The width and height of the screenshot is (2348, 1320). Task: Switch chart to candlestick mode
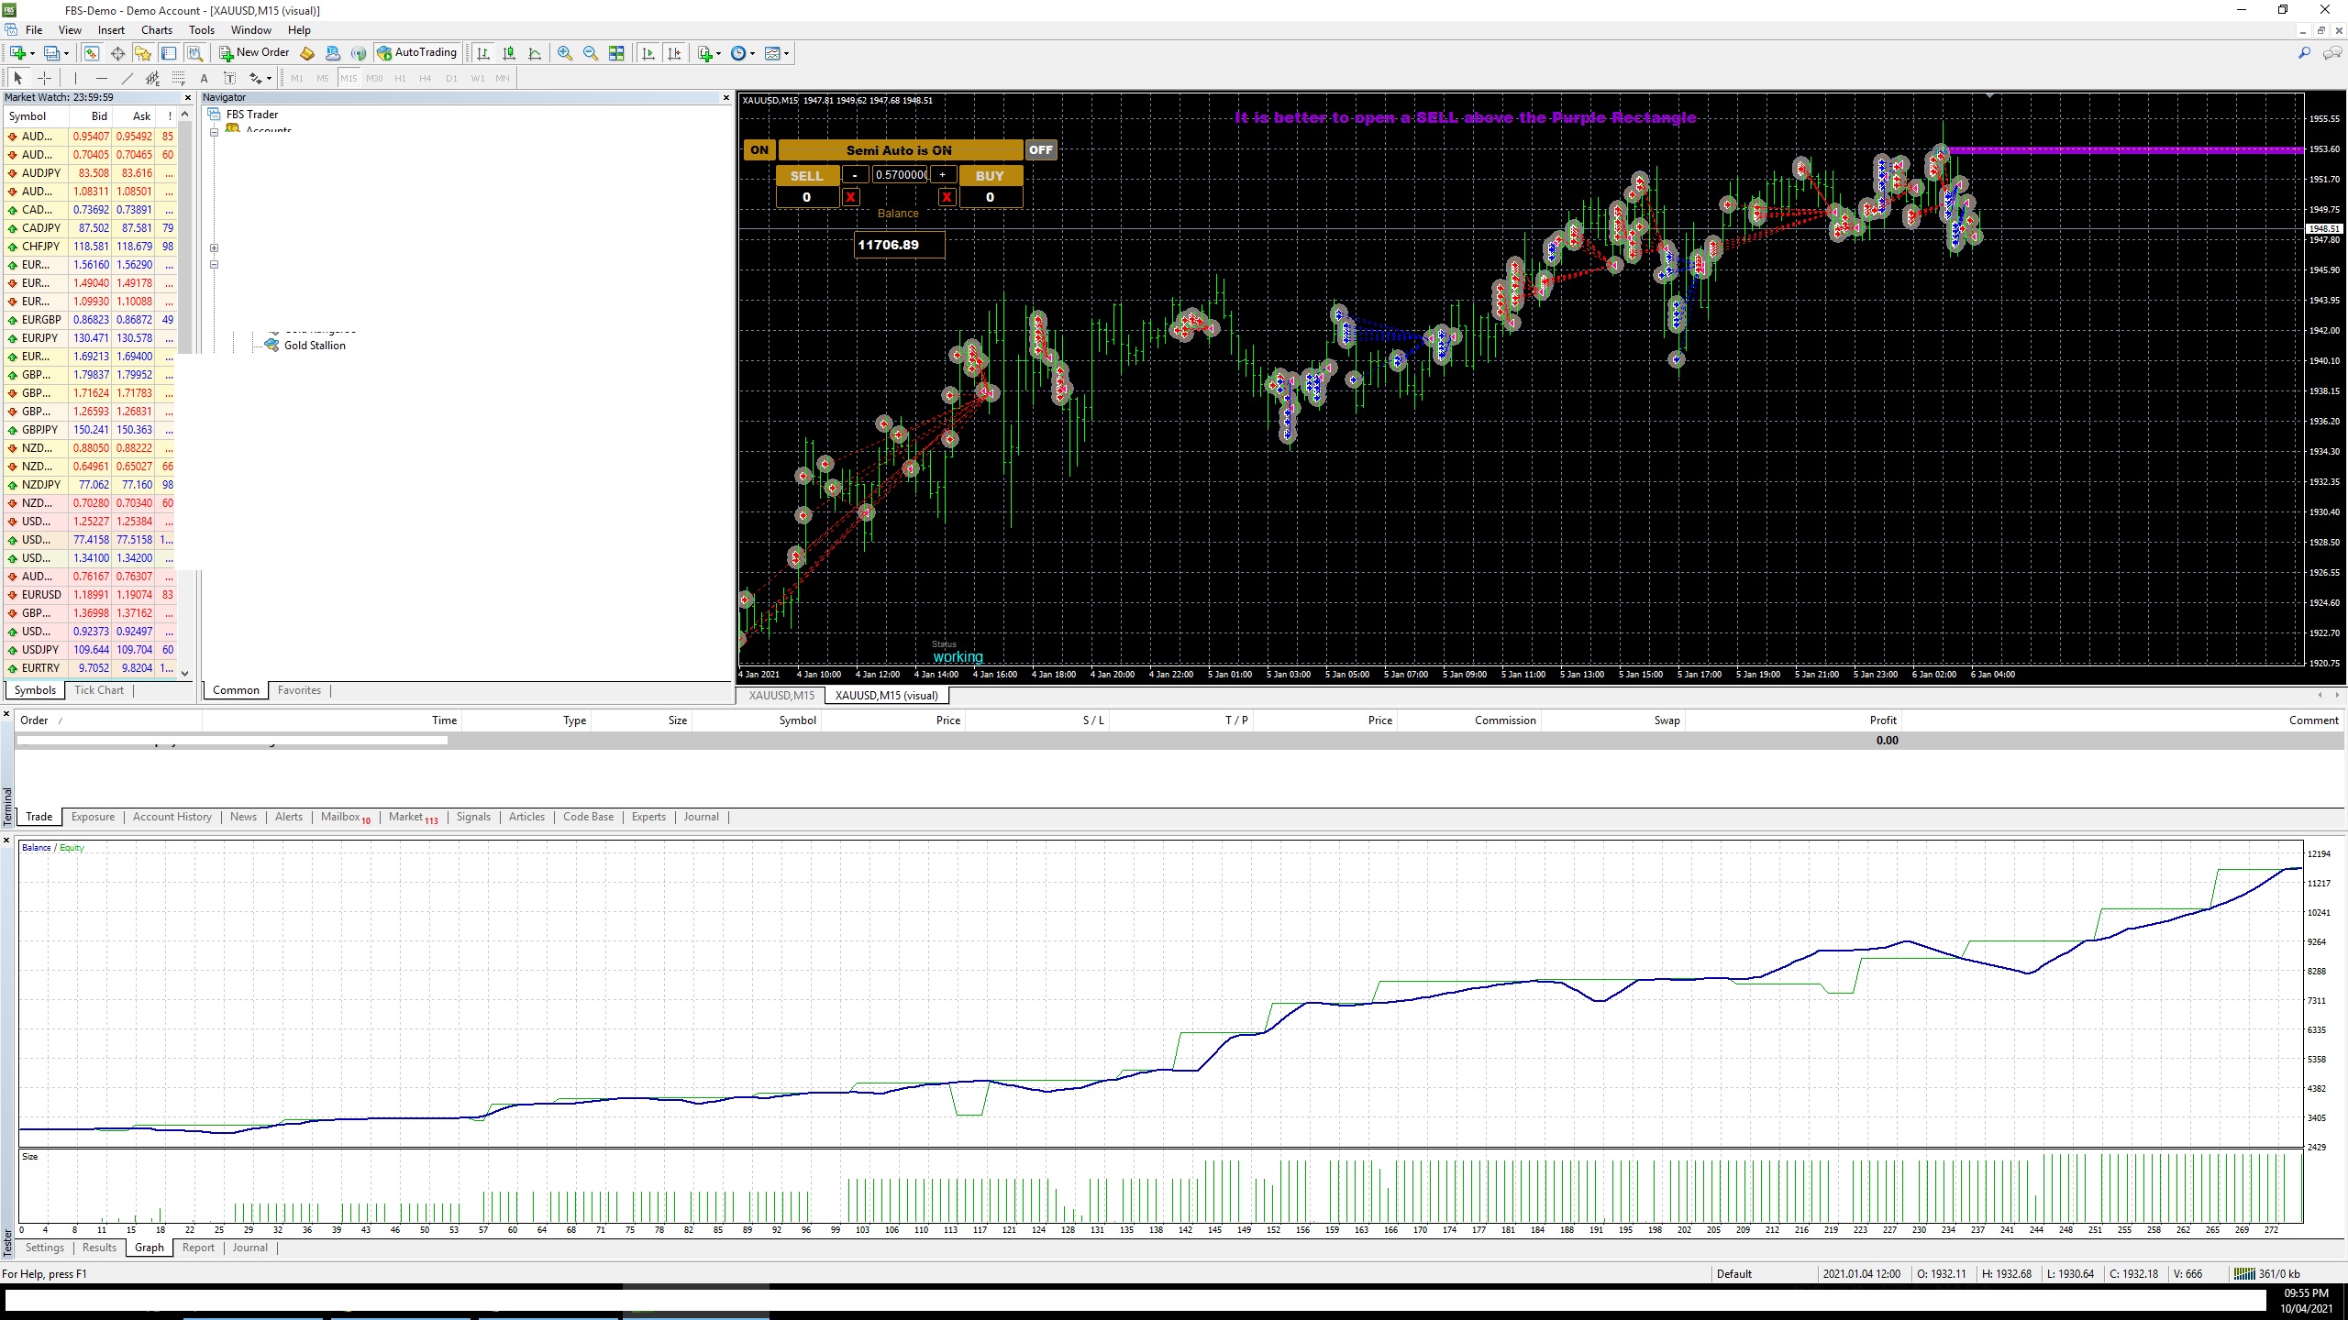pyautogui.click(x=509, y=53)
